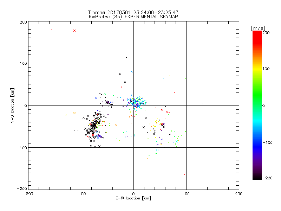This screenshot has height=211, width=281.
Task: Click the plot title "Tromsø 20170301 23:24:00-23:25:43"
Action: click(133, 12)
